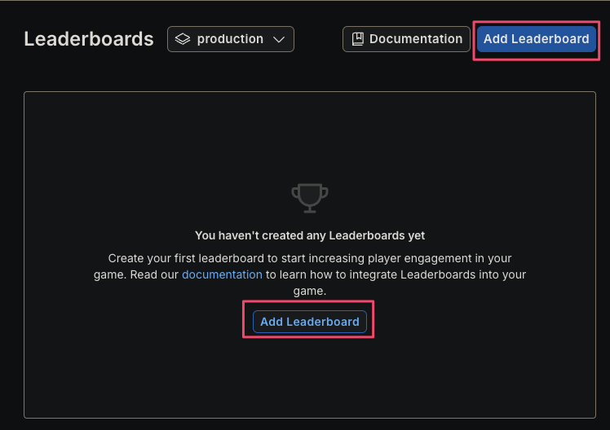Click the word 'Documentation' in header button
This screenshot has height=430, width=610.
tap(415, 39)
